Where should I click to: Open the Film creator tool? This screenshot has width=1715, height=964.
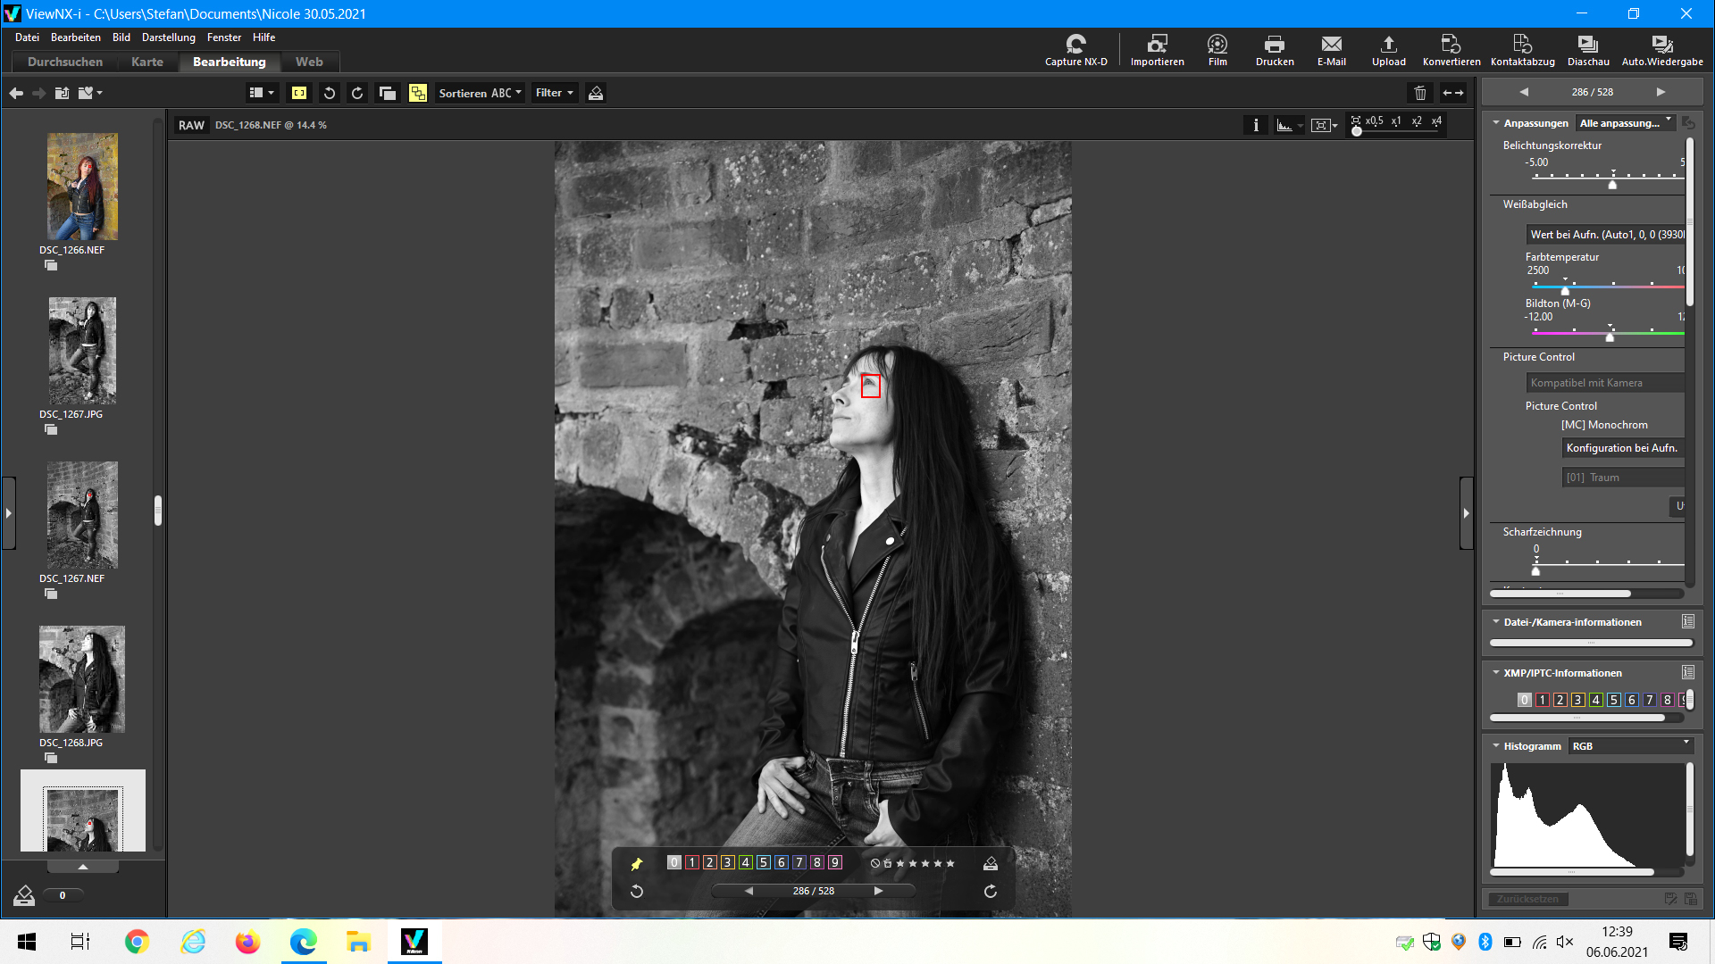1217,50
